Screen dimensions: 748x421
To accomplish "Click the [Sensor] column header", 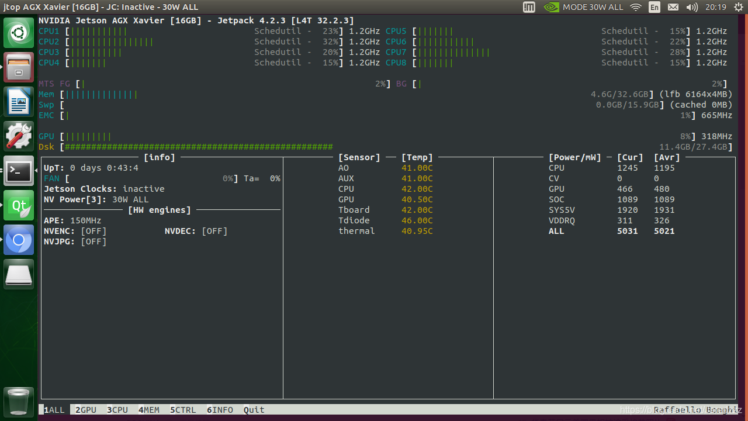I will tap(359, 157).
